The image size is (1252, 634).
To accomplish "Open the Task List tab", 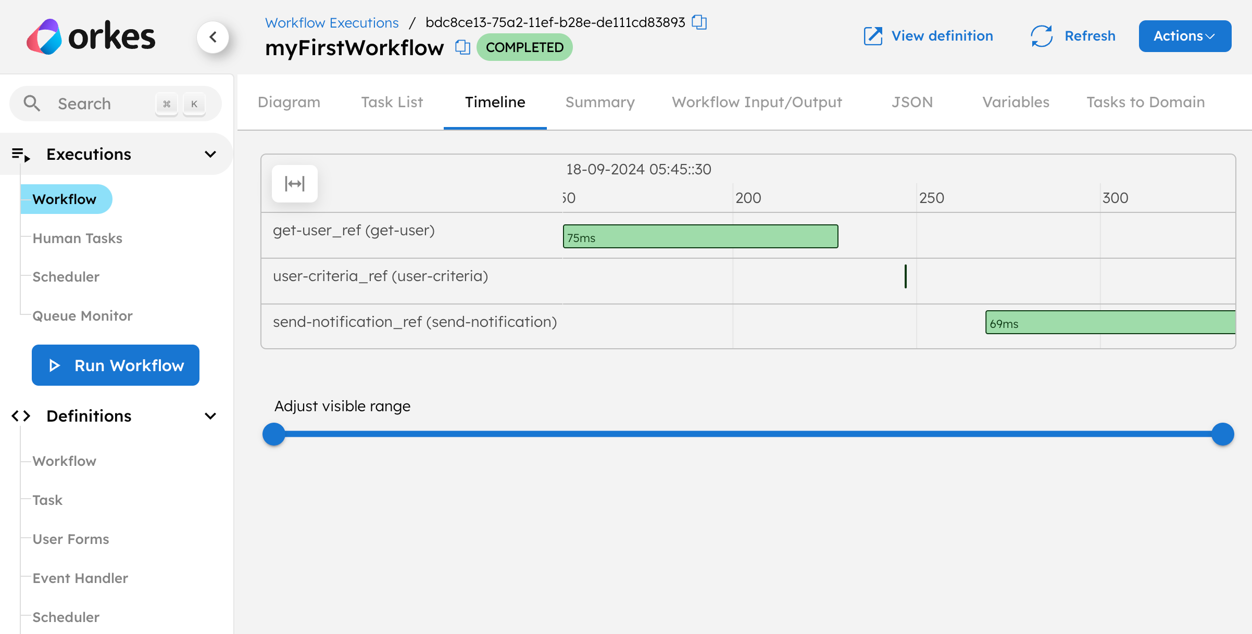I will pos(392,102).
